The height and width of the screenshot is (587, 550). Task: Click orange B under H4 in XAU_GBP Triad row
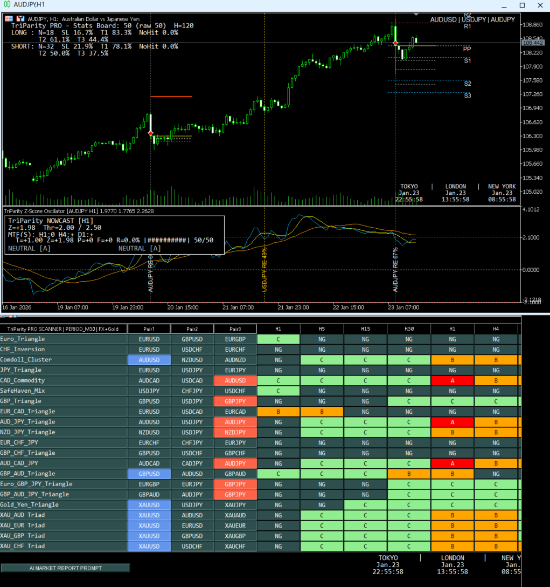496,536
